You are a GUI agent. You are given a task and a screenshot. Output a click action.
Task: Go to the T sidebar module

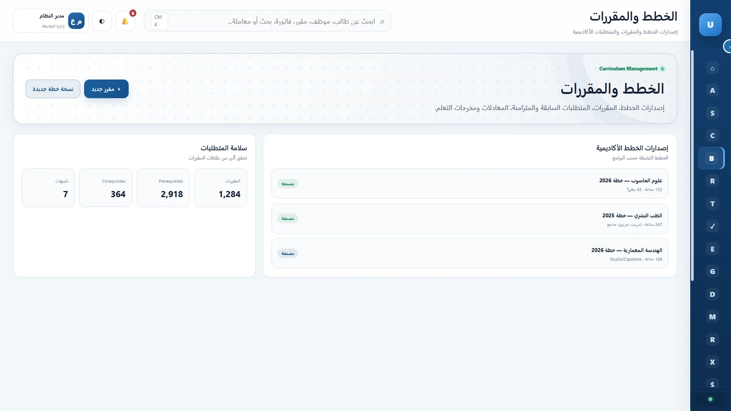click(712, 204)
